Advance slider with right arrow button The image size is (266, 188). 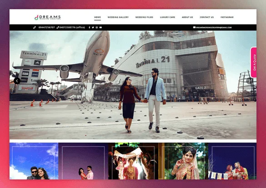pyautogui.click(x=249, y=81)
